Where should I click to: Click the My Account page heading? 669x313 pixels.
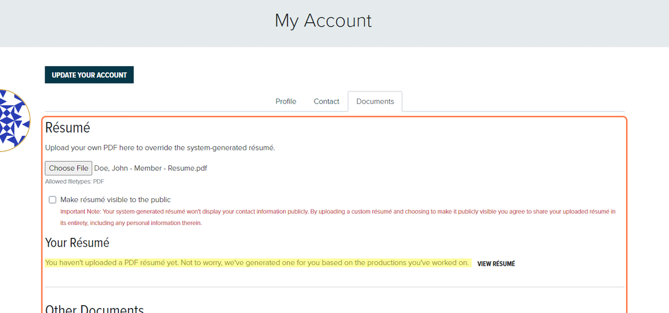click(323, 21)
